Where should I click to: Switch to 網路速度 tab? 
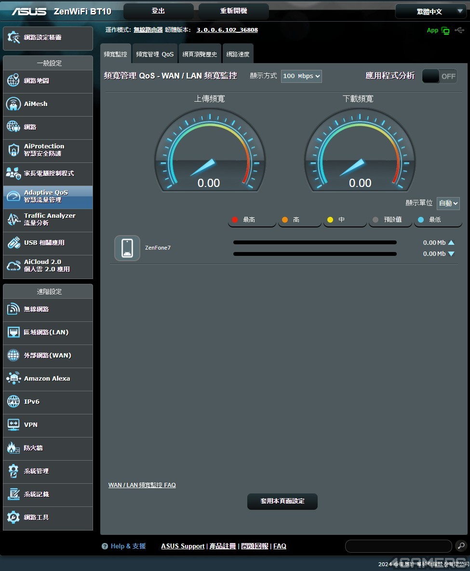point(238,54)
